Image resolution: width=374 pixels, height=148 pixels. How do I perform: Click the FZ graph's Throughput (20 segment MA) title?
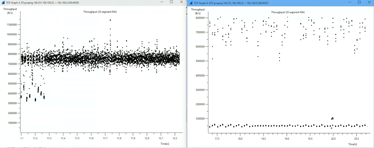100,12
